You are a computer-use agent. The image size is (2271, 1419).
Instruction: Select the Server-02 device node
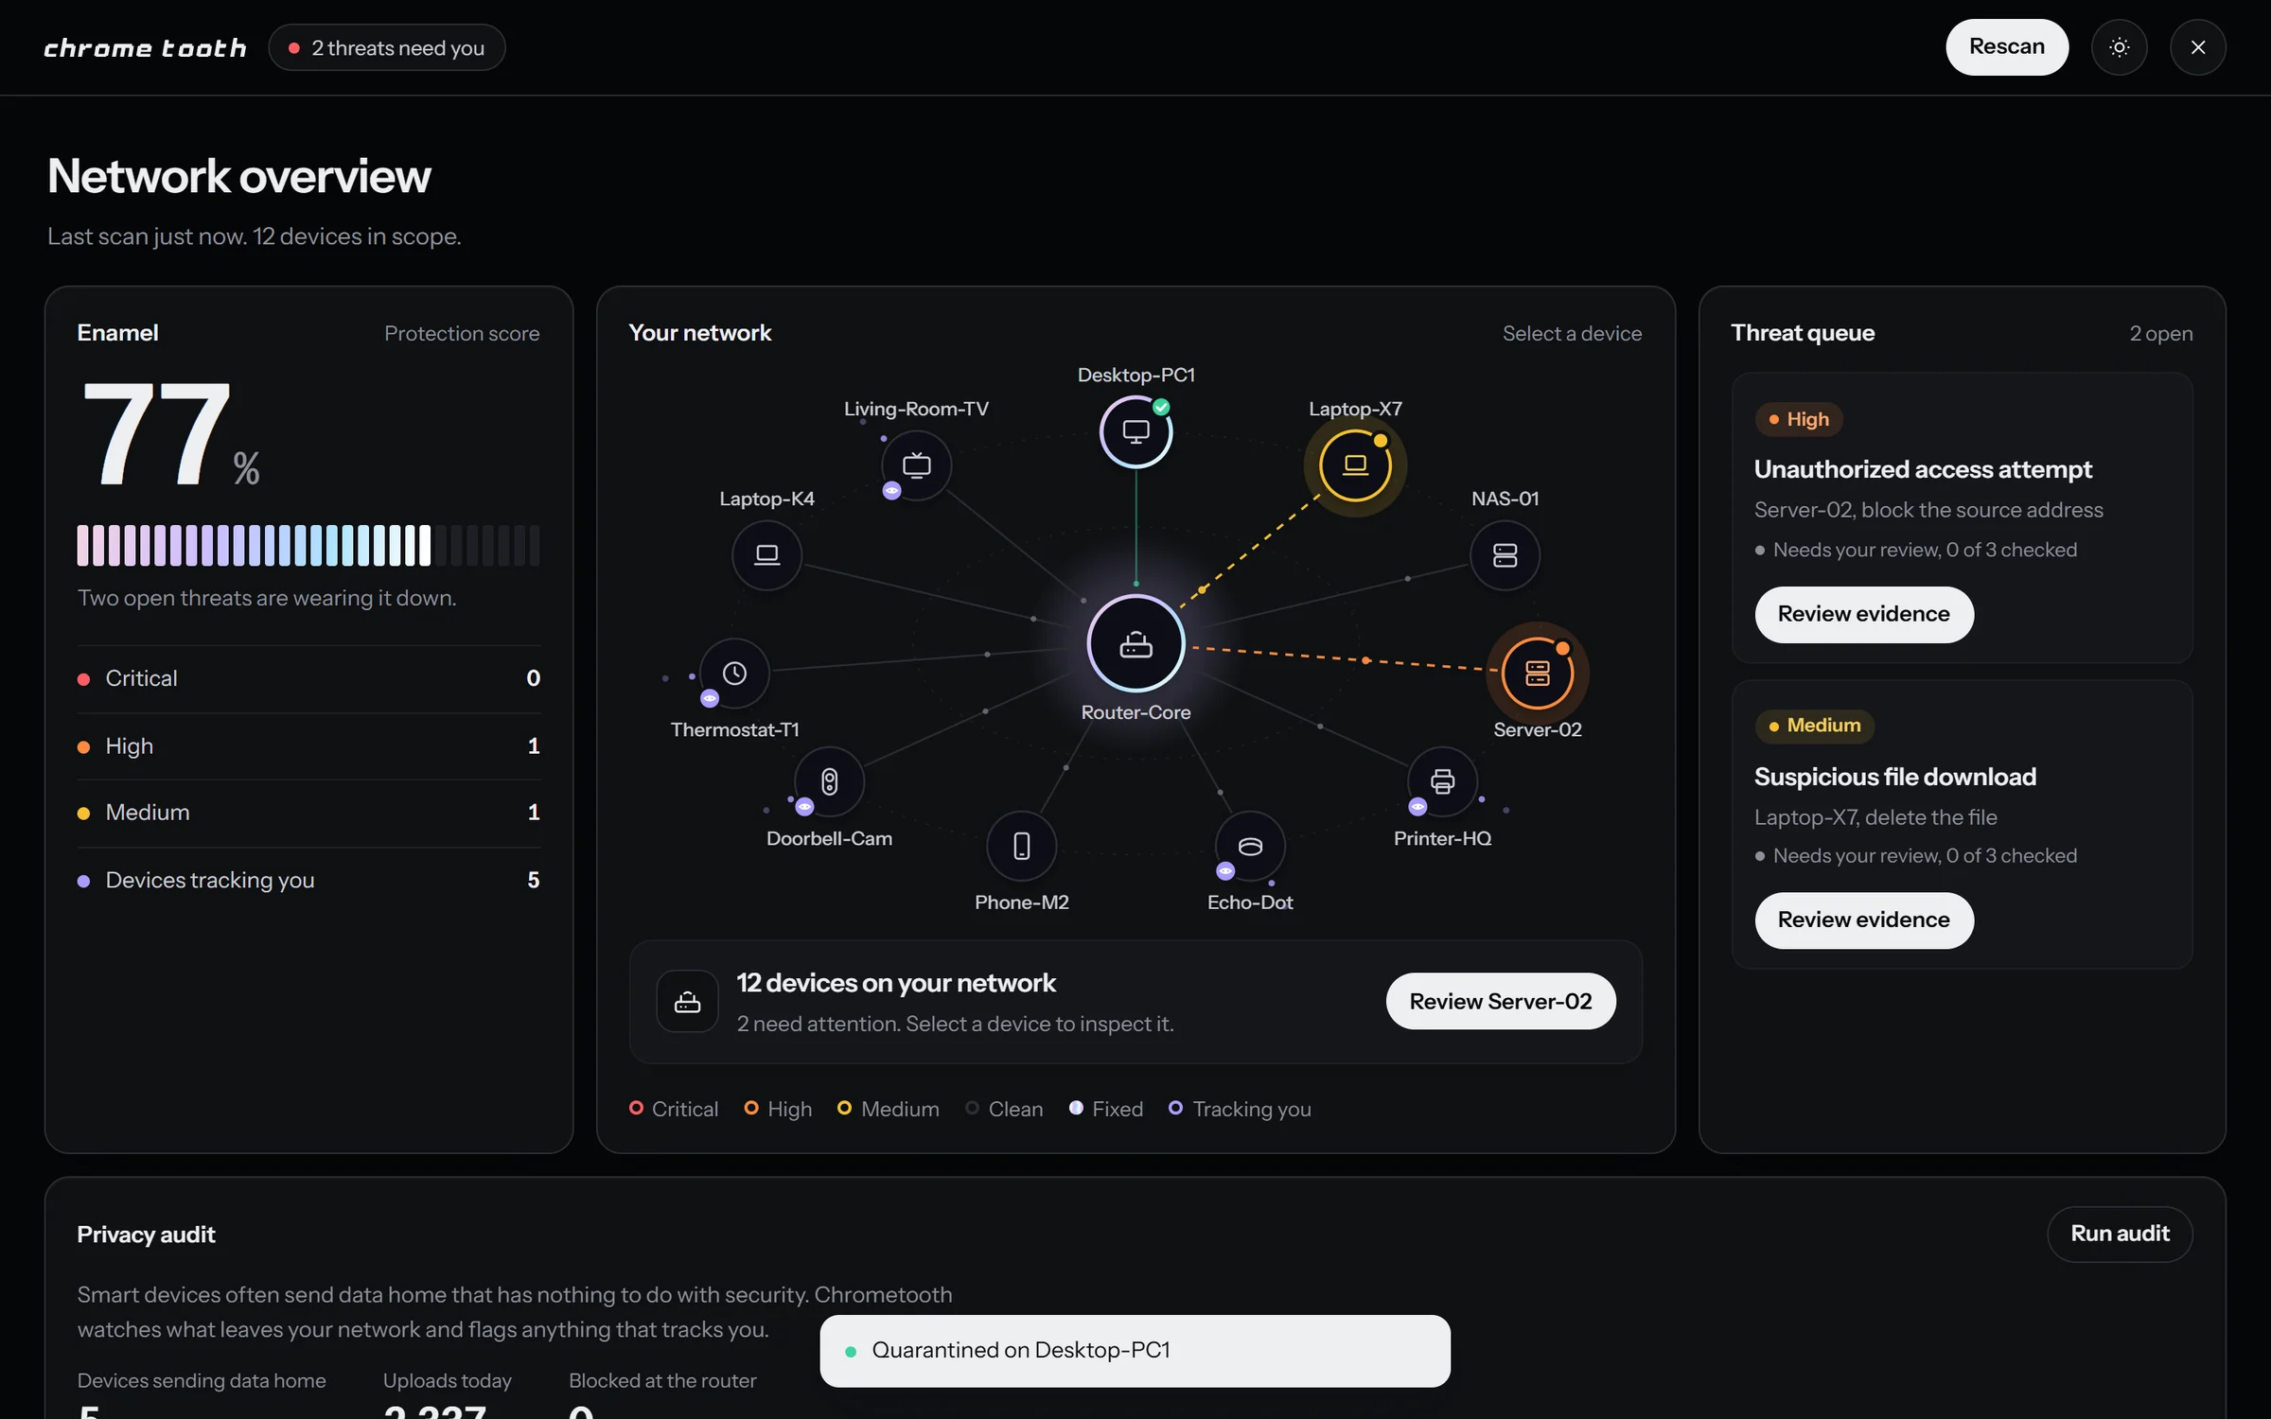coord(1537,674)
